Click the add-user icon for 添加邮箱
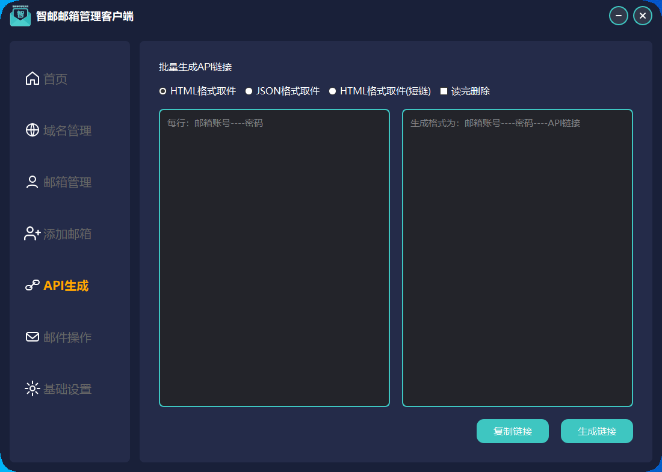The image size is (662, 472). 32,234
